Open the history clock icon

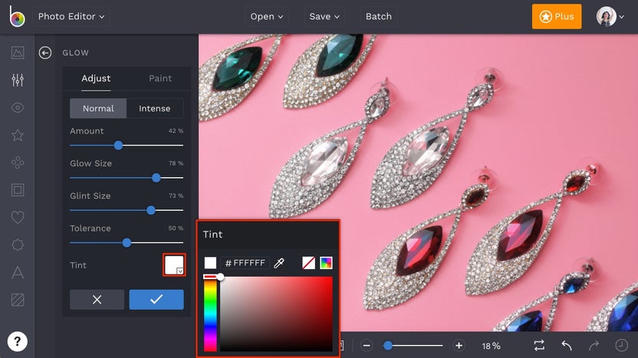621,346
